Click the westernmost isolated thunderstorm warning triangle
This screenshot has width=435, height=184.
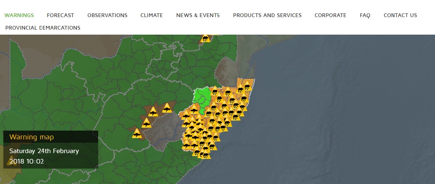pyautogui.click(x=137, y=134)
